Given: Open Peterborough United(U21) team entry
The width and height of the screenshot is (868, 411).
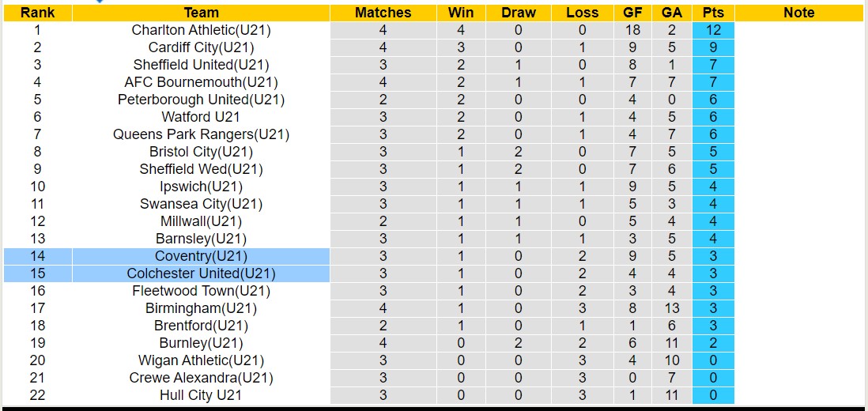Looking at the screenshot, I should [x=201, y=100].
